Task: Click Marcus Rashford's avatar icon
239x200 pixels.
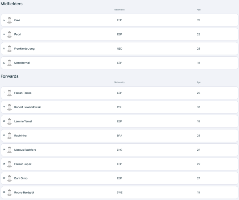Action: coord(9,150)
